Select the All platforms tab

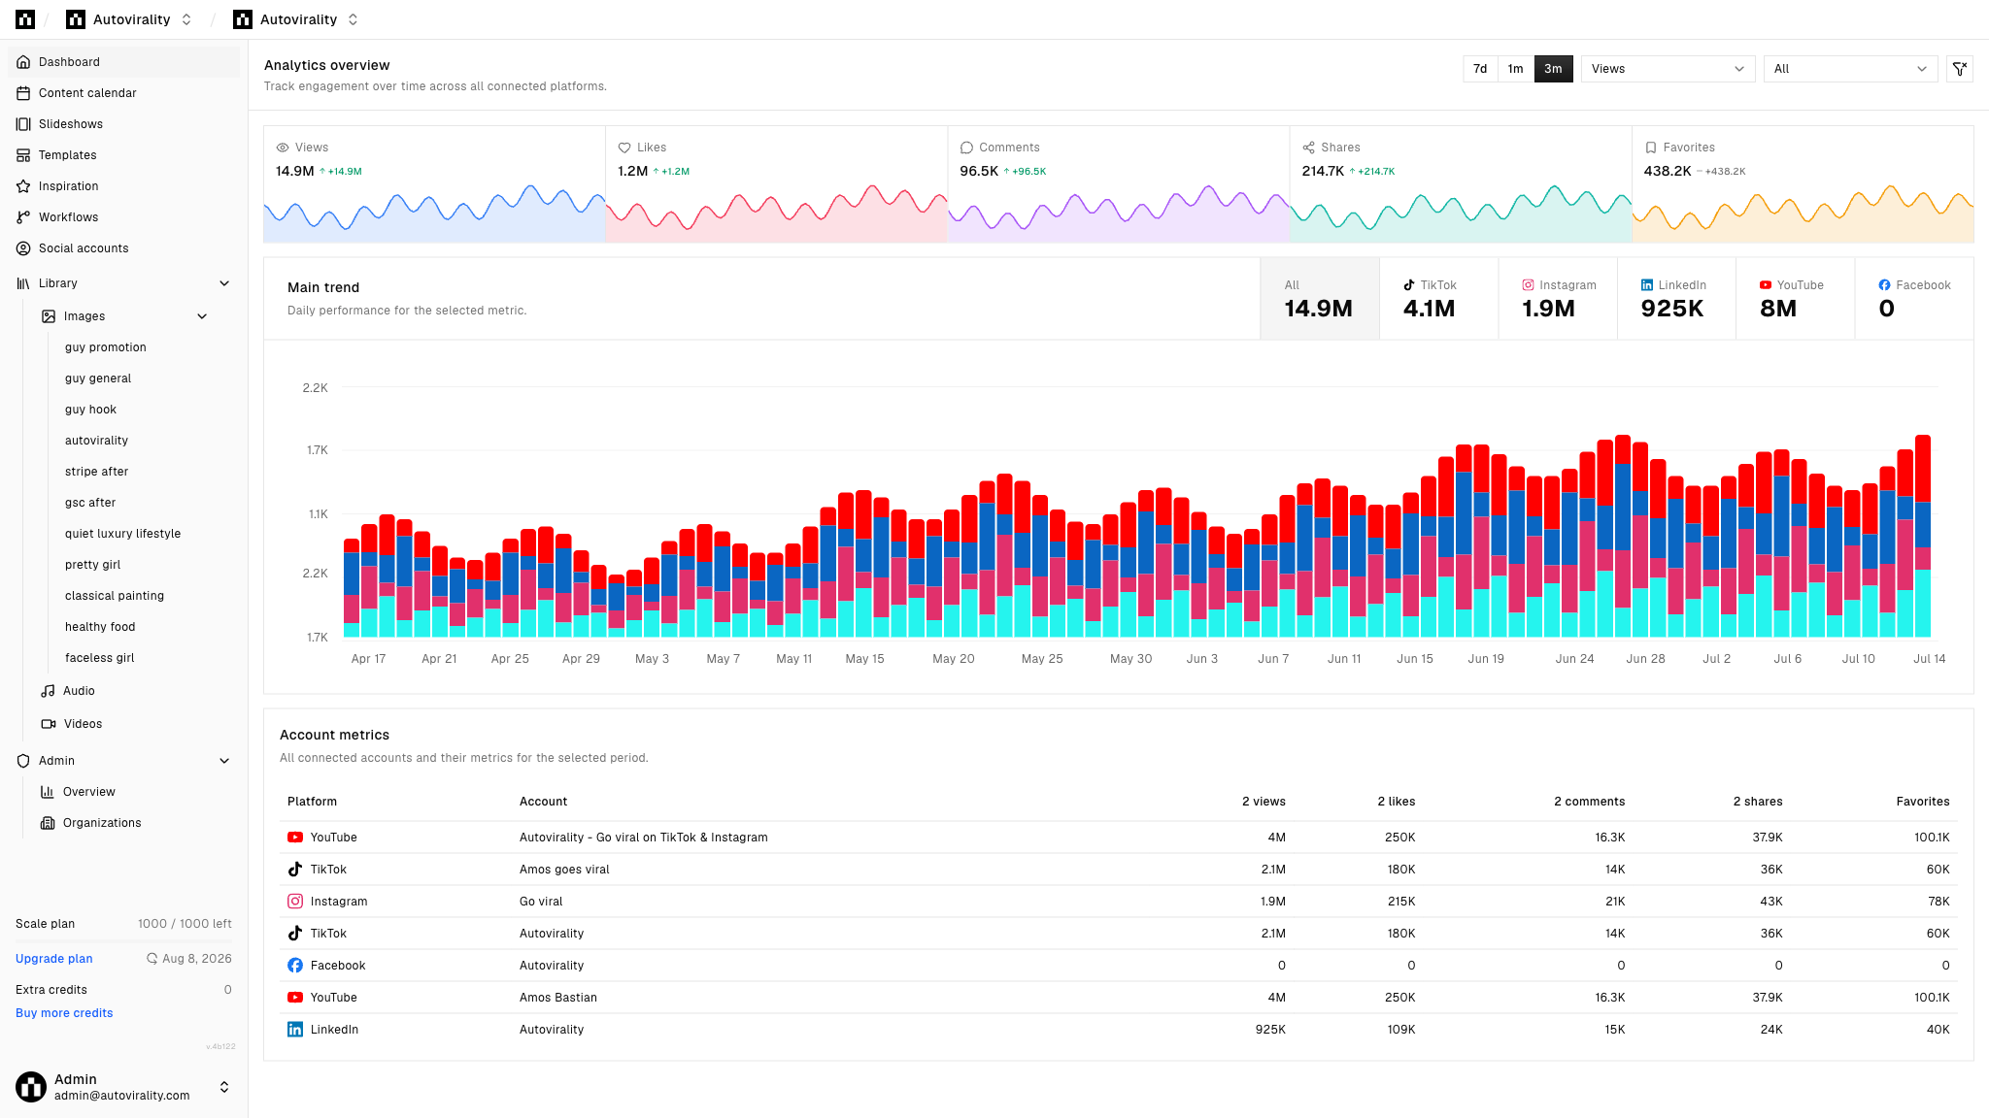(1319, 299)
